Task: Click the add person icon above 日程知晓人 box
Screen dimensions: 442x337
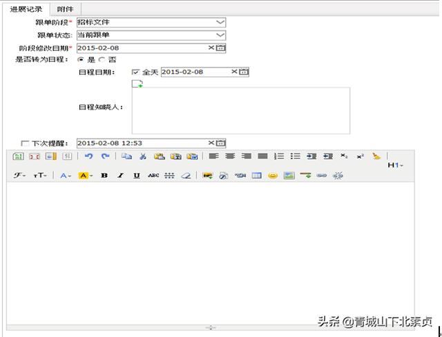Action: click(137, 84)
